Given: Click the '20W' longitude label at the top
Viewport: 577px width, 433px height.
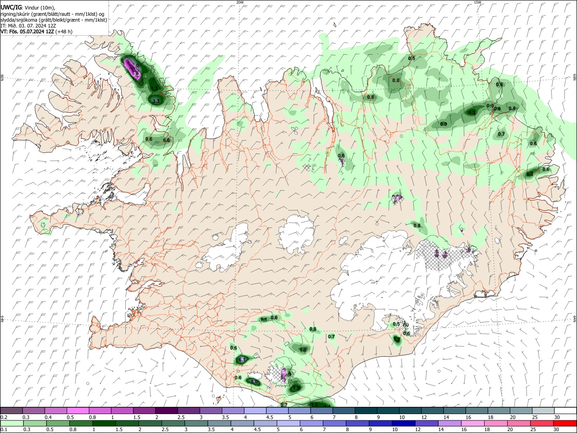Looking at the screenshot, I should pyautogui.click(x=240, y=2).
